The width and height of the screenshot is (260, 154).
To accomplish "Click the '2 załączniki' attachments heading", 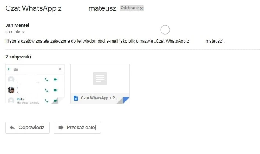I will 18,57.
